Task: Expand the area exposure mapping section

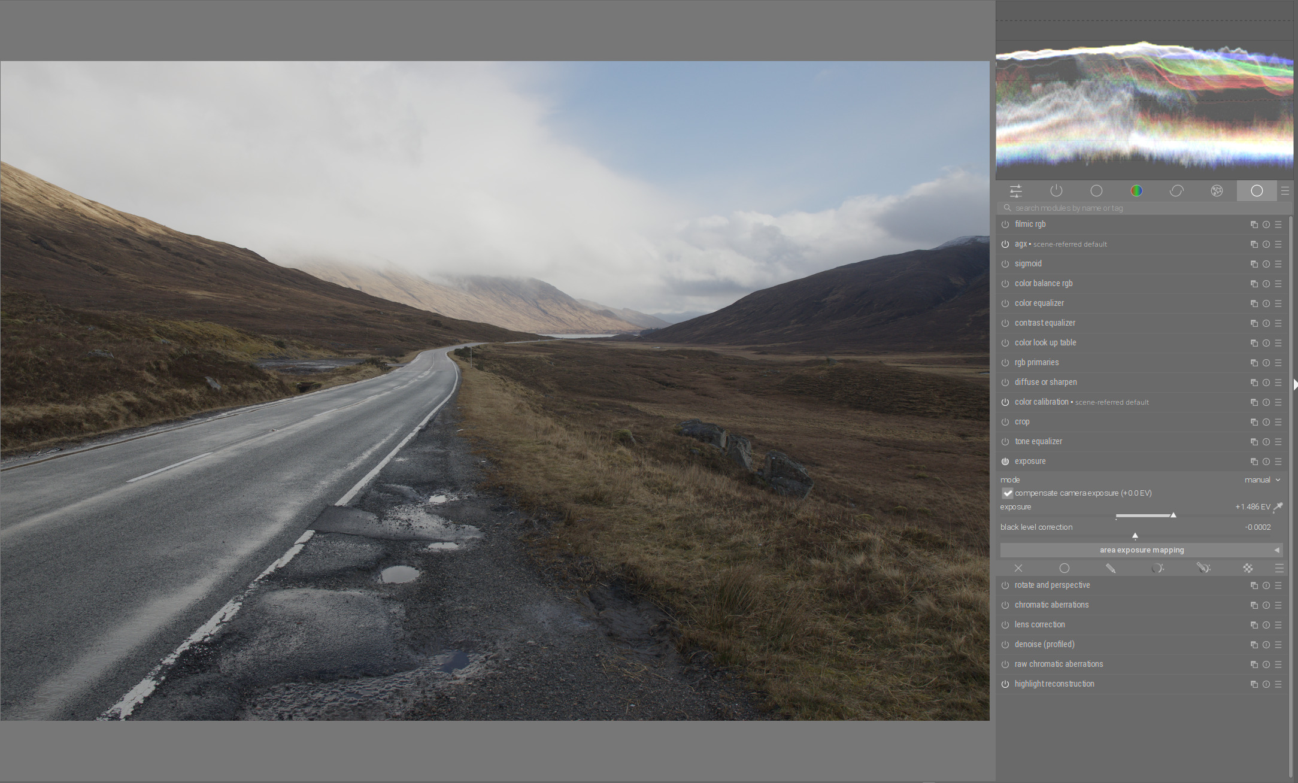Action: pos(1142,550)
